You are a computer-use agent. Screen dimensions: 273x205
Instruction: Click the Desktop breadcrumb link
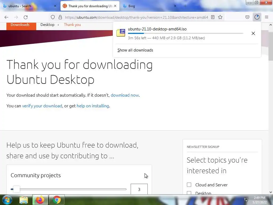(x=47, y=25)
